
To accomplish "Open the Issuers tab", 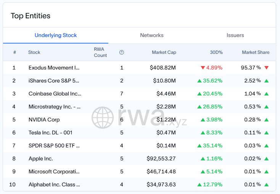I will tap(235, 35).
